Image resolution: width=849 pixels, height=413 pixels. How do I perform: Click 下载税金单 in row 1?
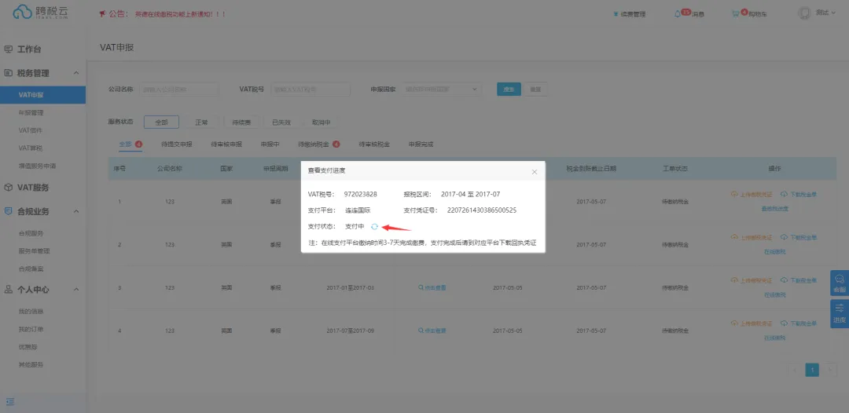(x=799, y=194)
